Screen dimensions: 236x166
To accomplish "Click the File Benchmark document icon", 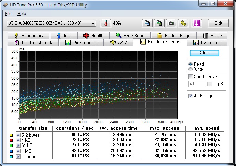I will (16, 42).
